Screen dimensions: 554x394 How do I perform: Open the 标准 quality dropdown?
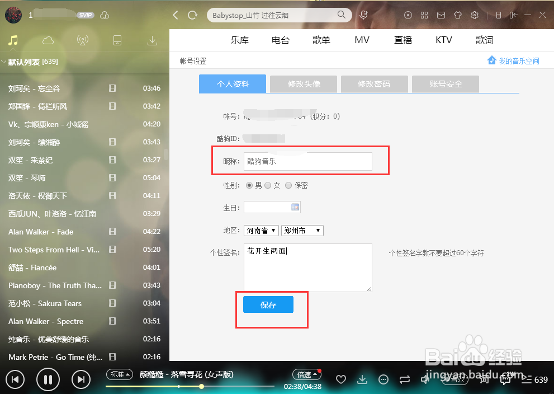tap(120, 374)
